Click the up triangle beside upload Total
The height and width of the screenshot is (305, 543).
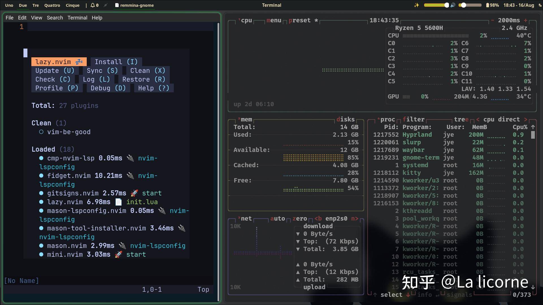(298, 280)
